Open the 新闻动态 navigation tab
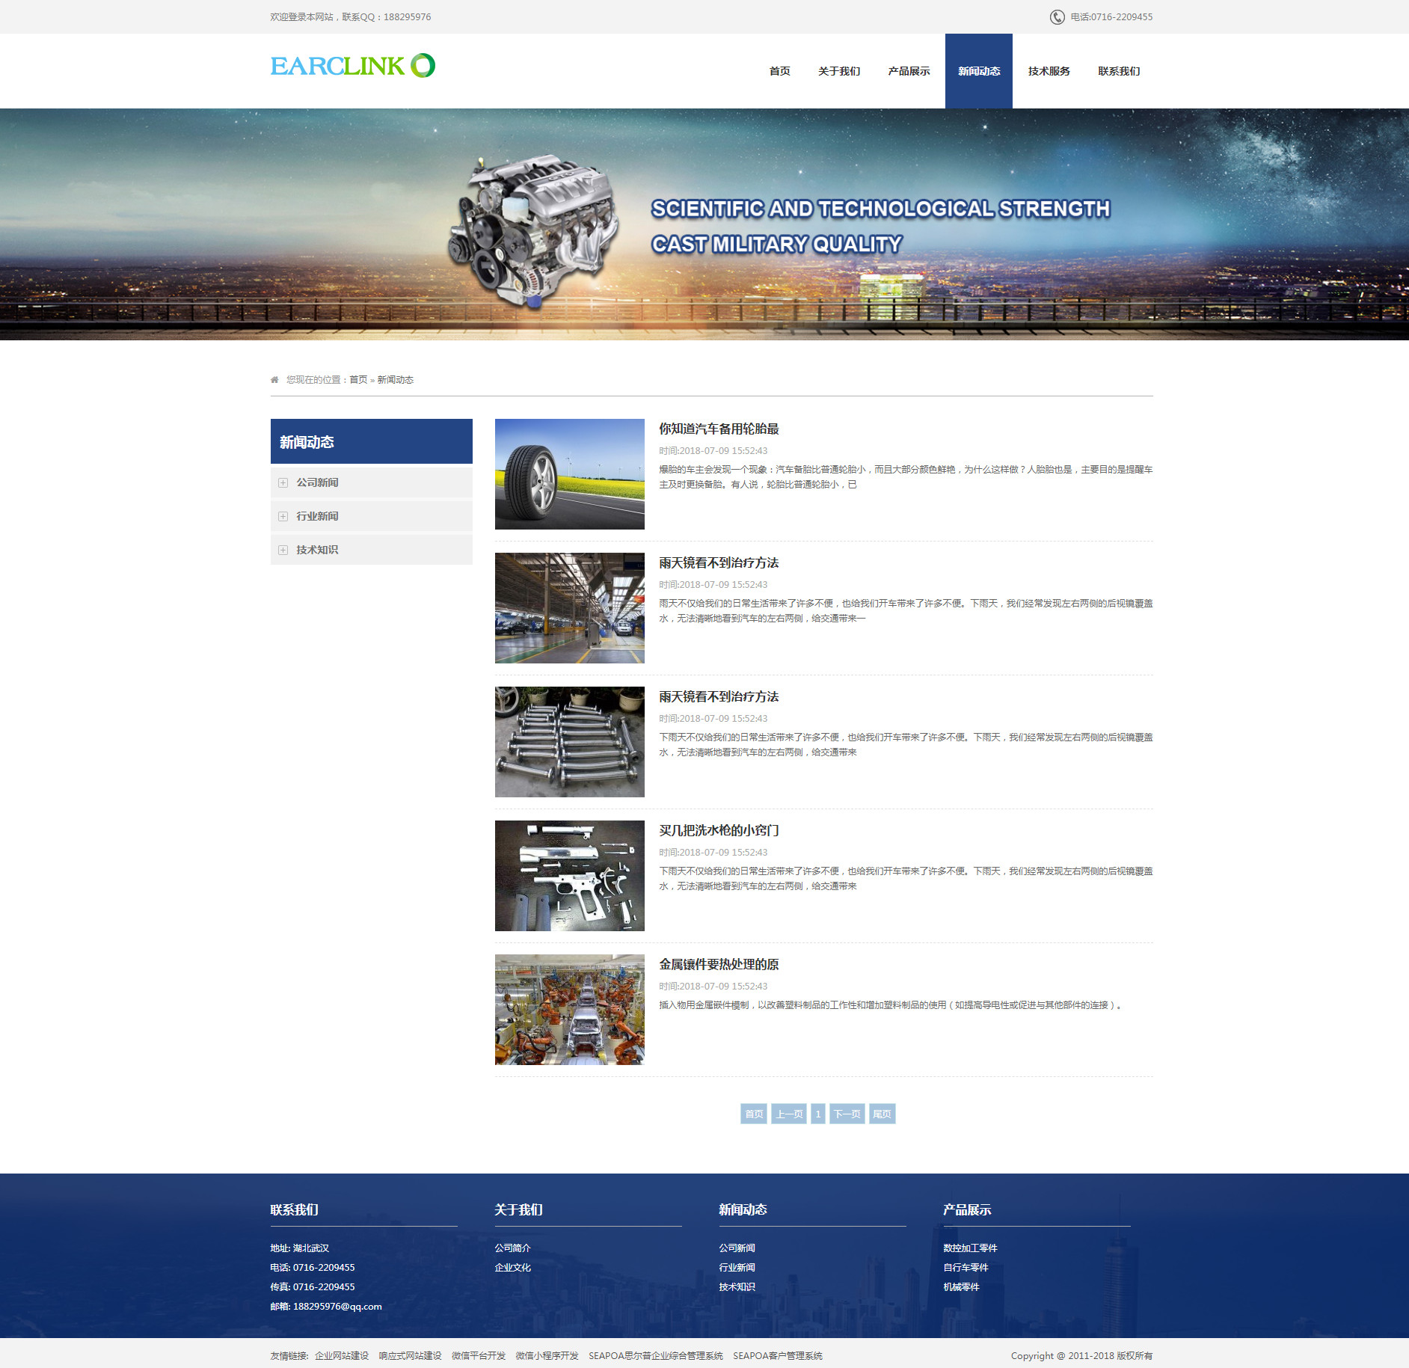This screenshot has width=1409, height=1368. (x=978, y=71)
